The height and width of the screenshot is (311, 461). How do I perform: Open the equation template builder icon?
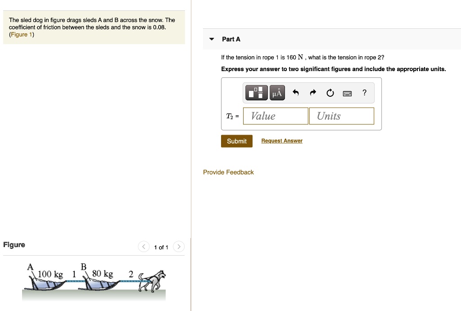(256, 93)
